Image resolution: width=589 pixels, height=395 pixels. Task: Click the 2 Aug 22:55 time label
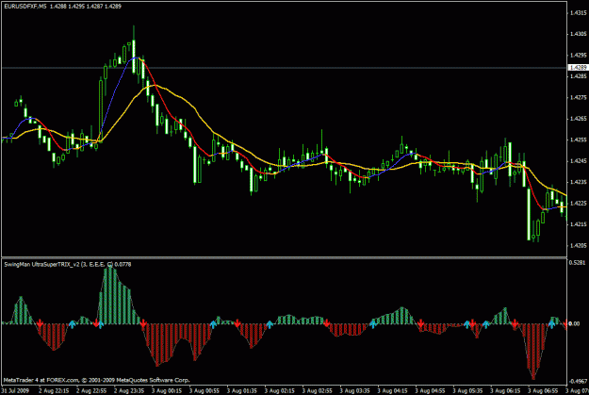coord(91,391)
